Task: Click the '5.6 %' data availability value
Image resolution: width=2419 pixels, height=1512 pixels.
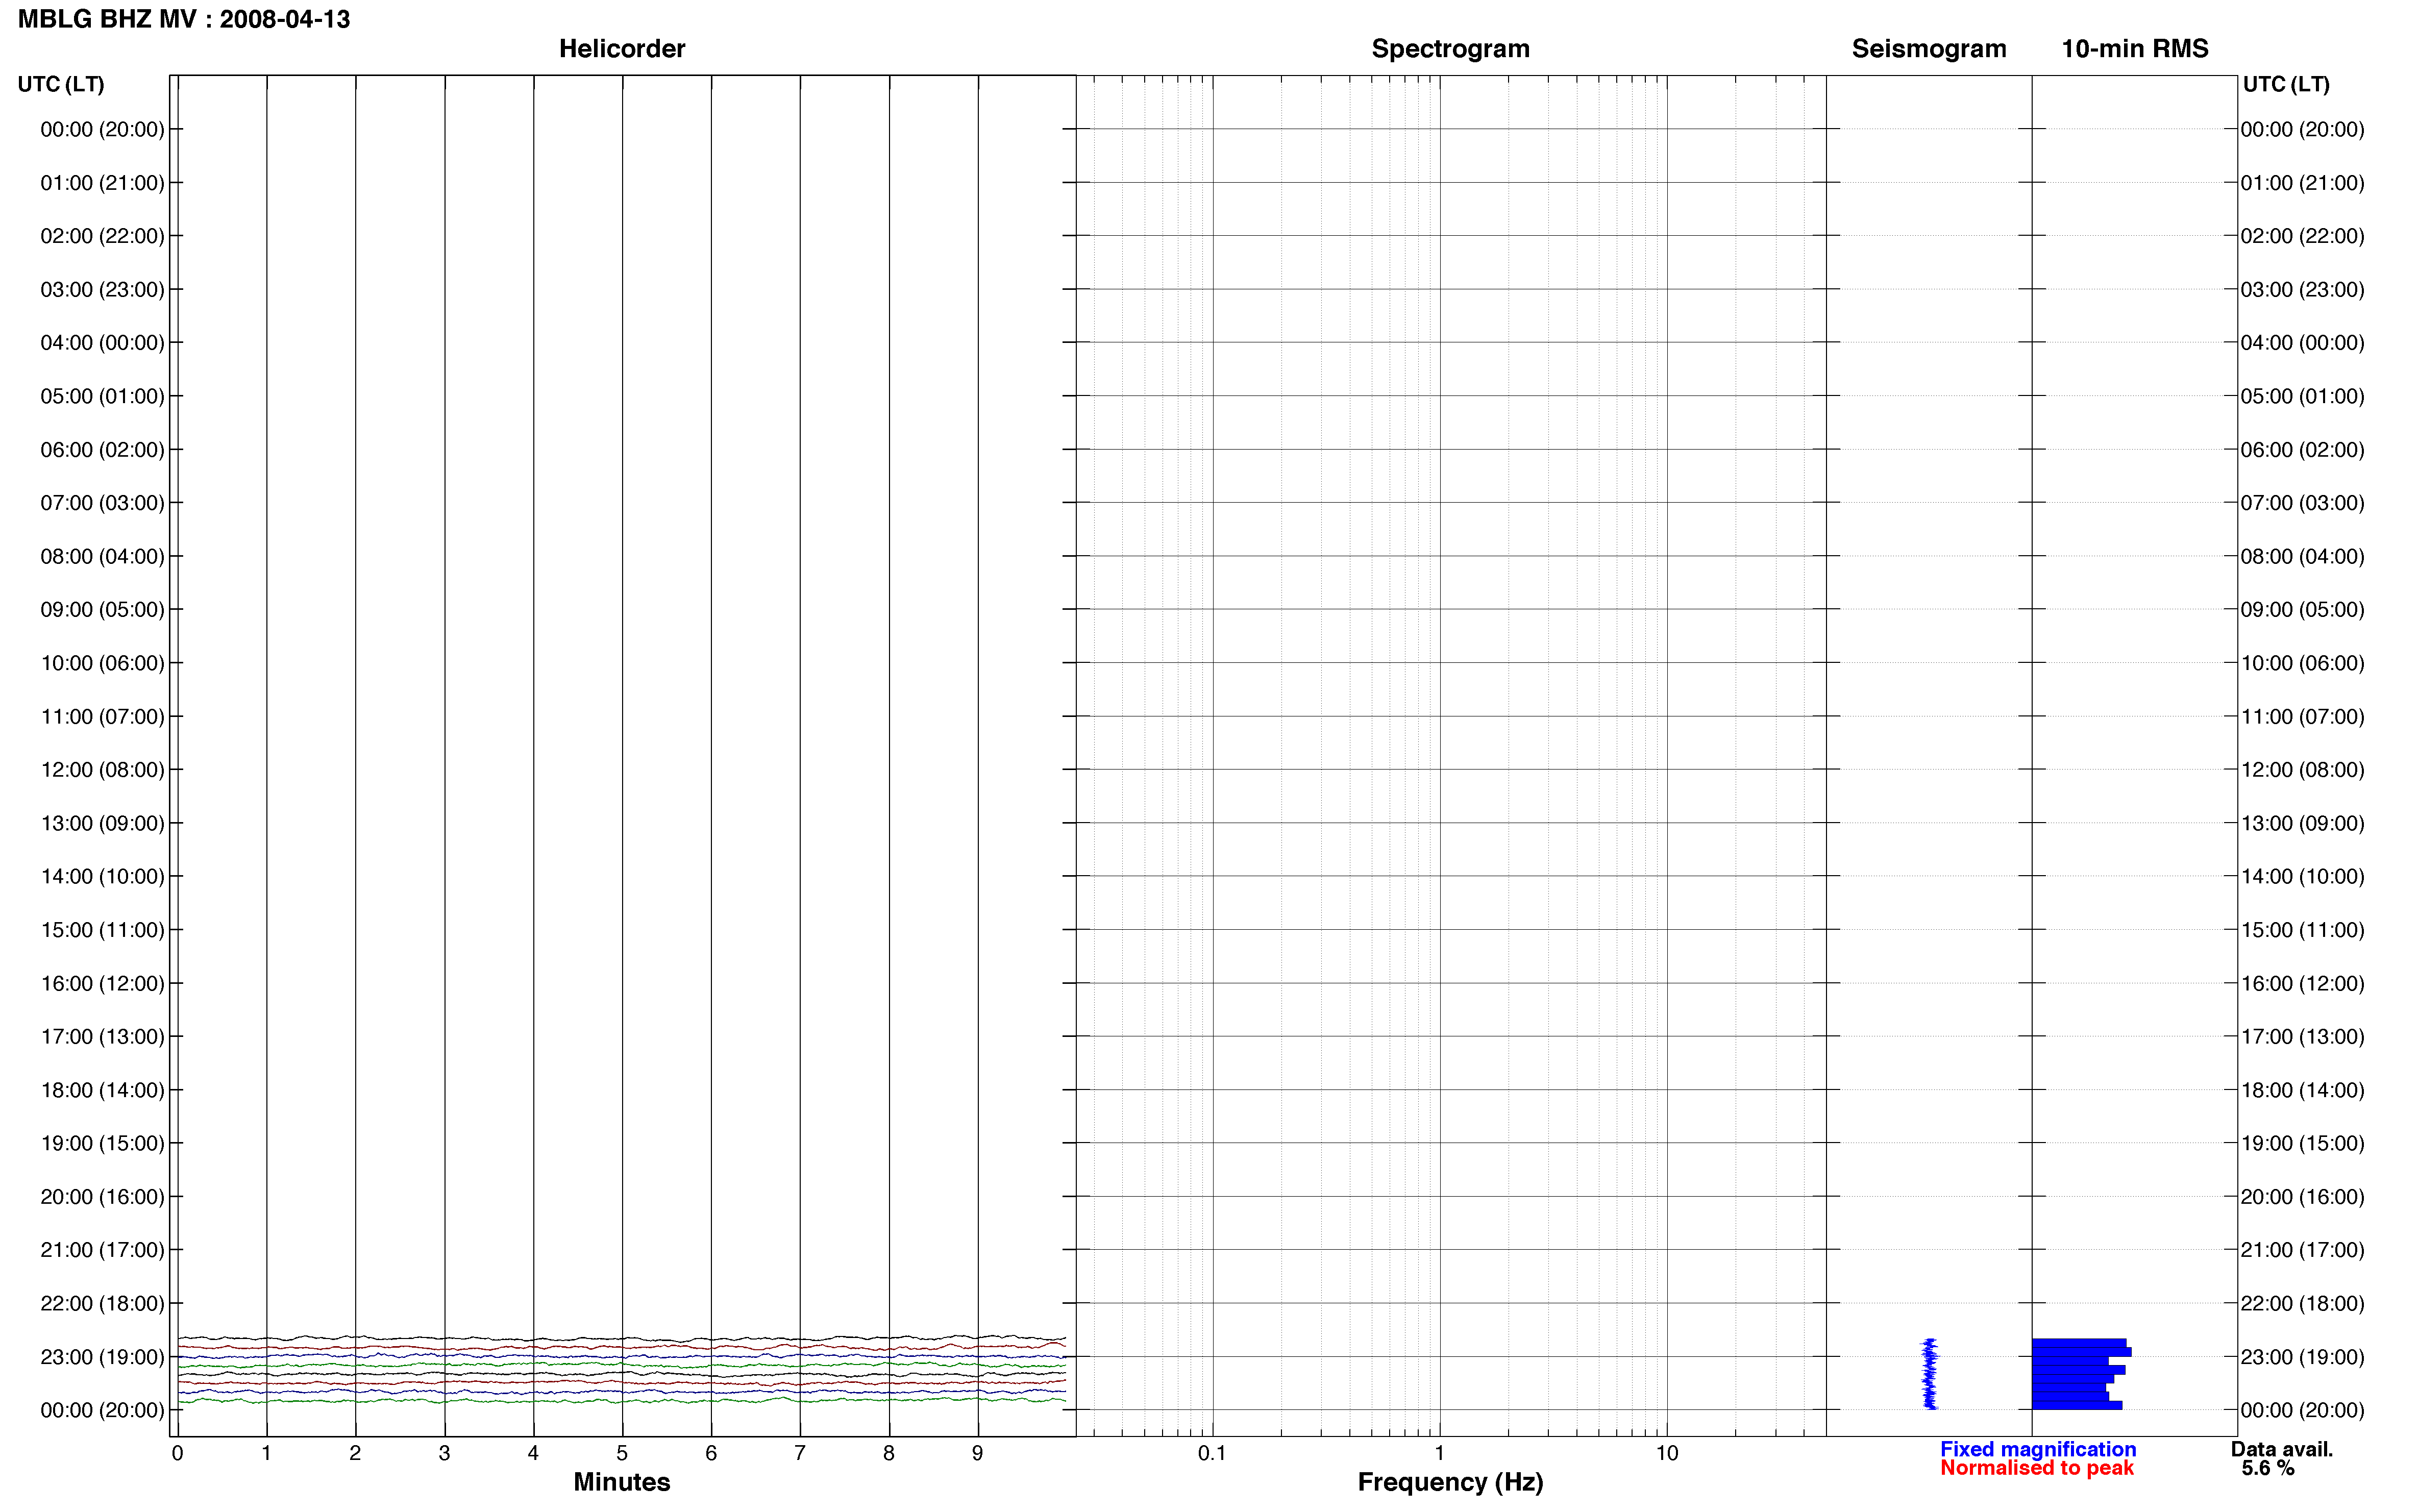Action: pos(2268,1468)
